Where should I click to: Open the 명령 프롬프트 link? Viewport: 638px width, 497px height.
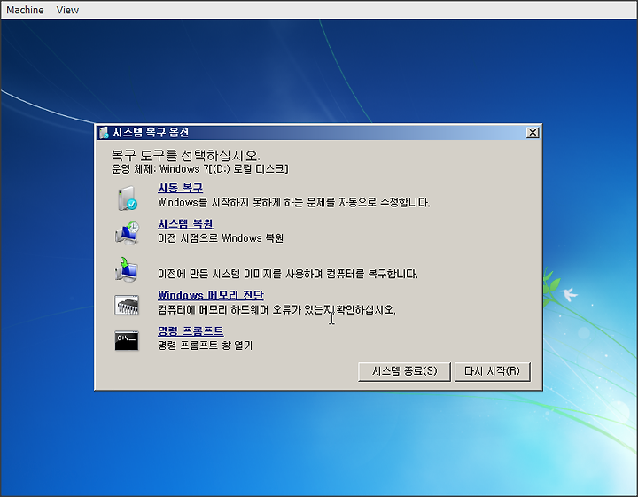[191, 330]
